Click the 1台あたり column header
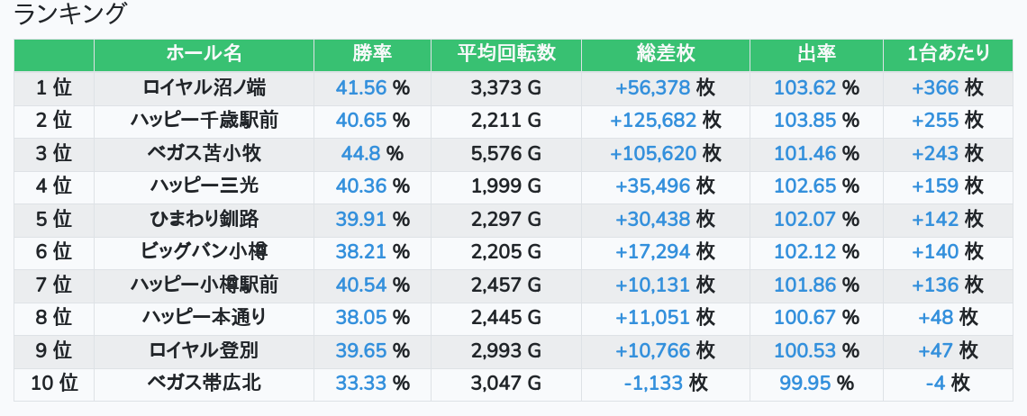Image resolution: width=1027 pixels, height=416 pixels. [x=948, y=54]
